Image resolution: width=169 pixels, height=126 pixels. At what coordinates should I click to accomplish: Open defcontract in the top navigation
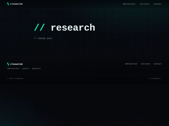coord(129,4)
